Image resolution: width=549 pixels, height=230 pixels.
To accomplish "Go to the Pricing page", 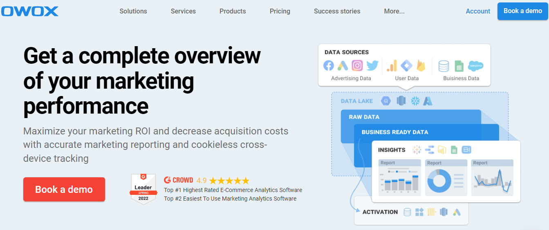I will (x=280, y=11).
